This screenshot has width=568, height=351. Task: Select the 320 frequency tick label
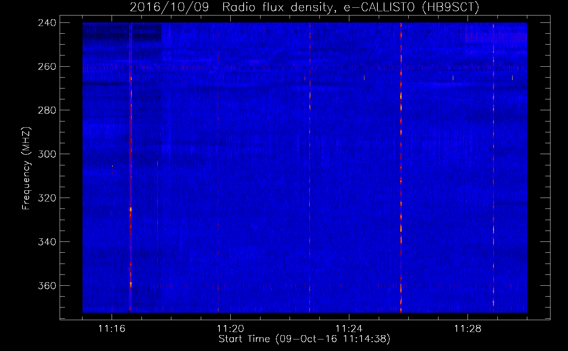point(47,198)
